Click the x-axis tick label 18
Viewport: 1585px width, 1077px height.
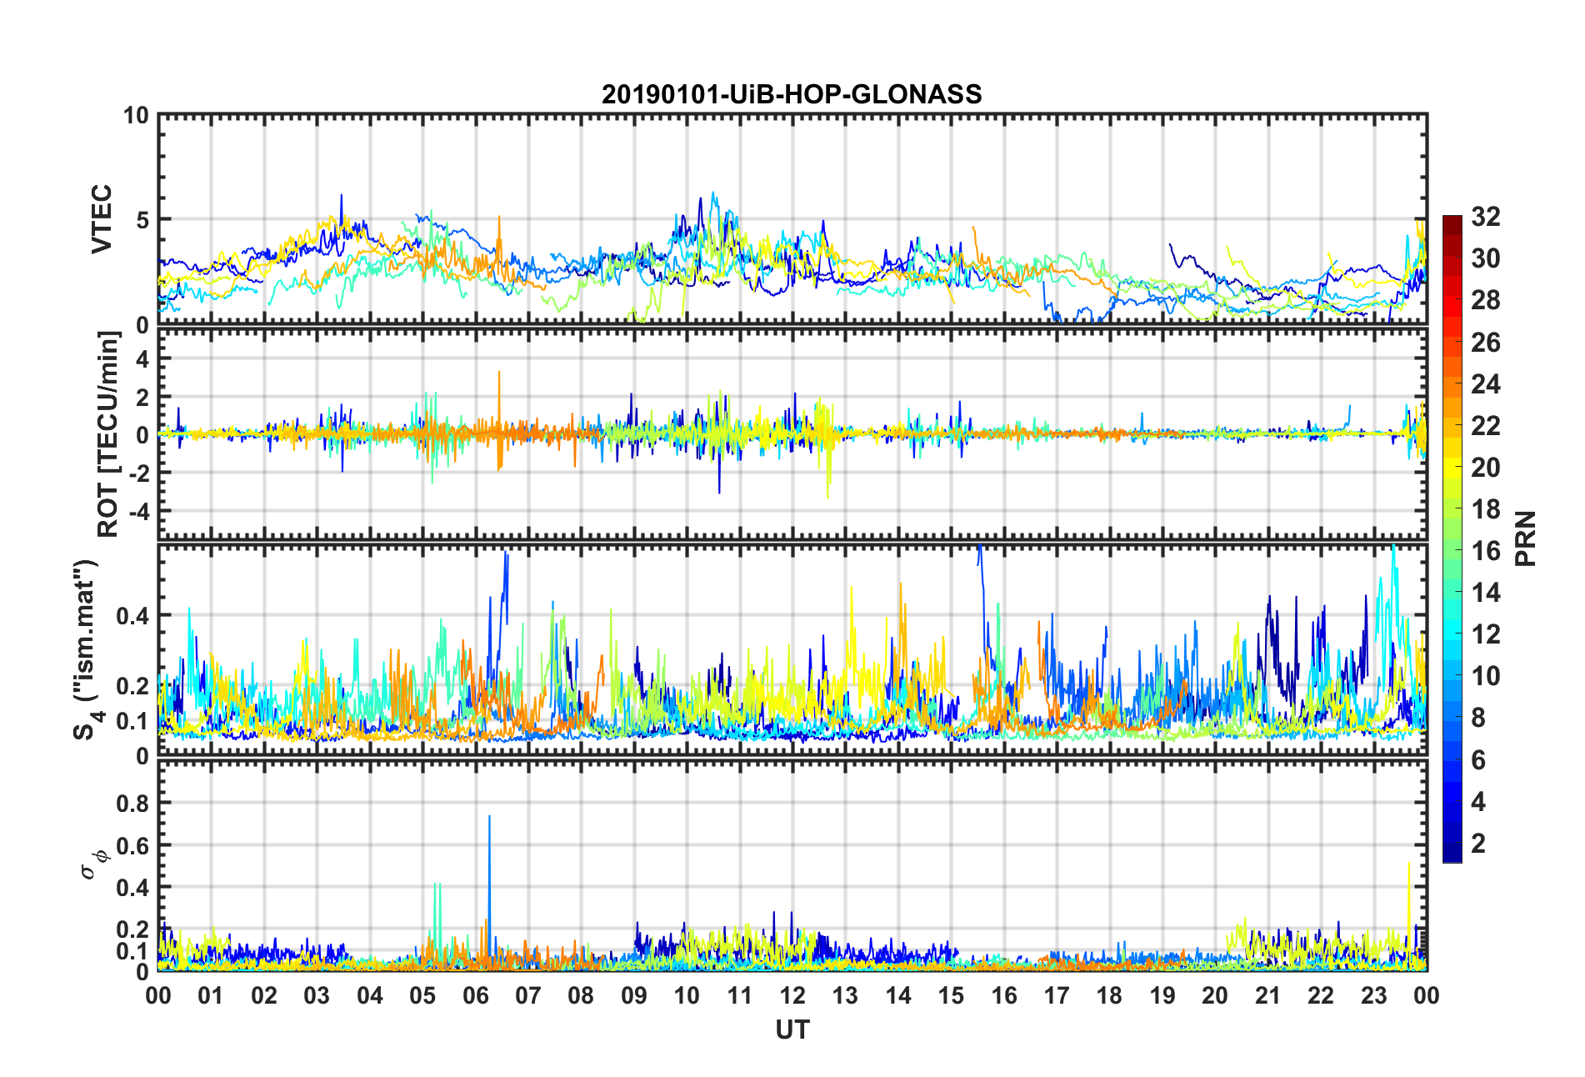1109,995
